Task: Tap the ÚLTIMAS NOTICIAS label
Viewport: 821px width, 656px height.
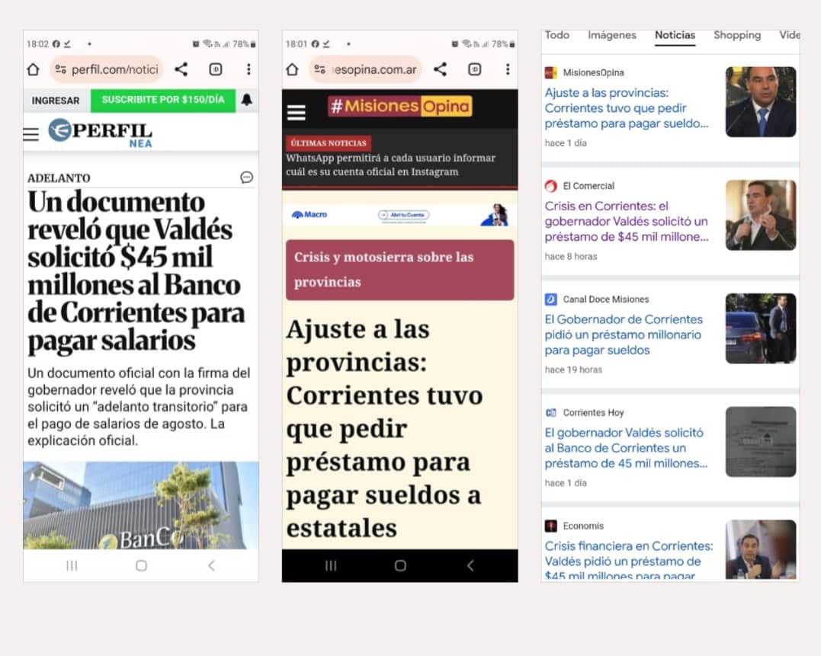Action: coord(329,142)
